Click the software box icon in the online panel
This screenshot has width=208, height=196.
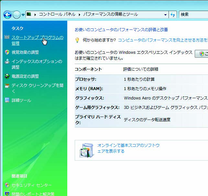point(87,150)
